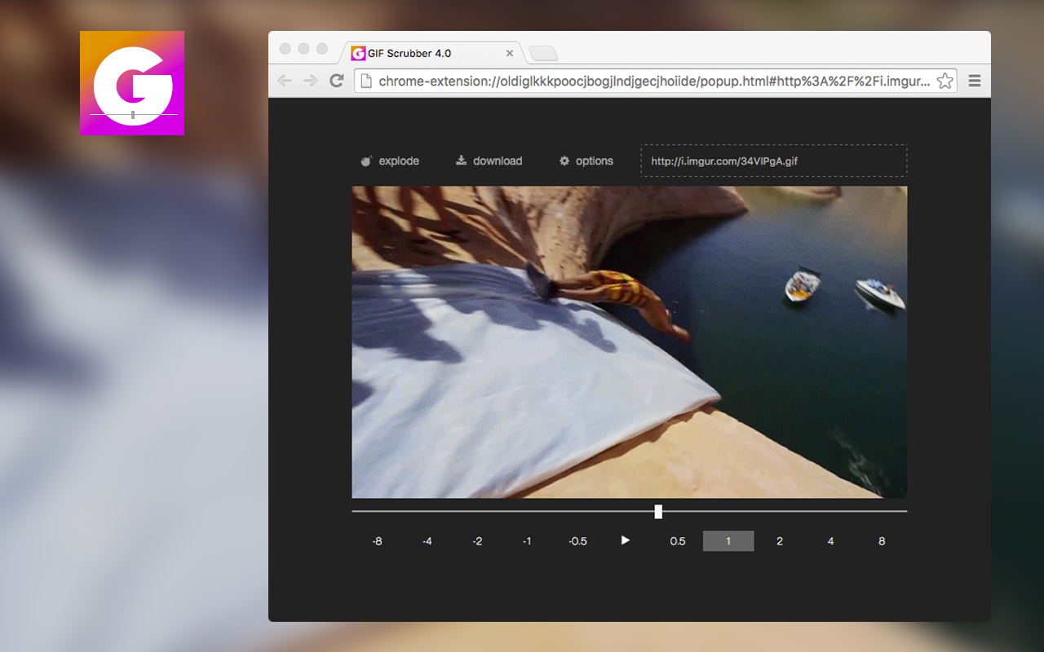This screenshot has width=1044, height=652.
Task: Click the options gear icon
Action: 563,161
